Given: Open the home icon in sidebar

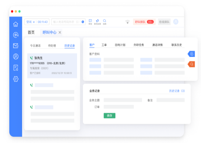Looking at the screenshot, I should pos(16,24).
